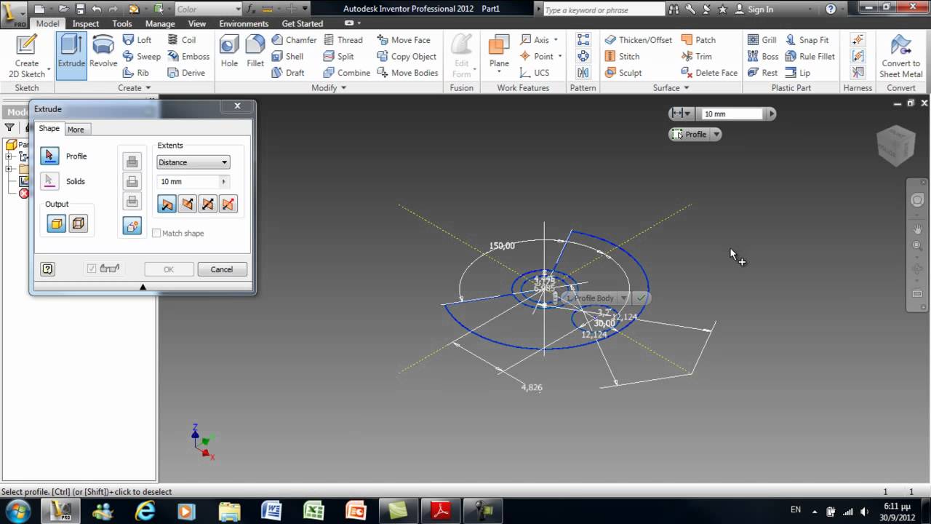
Task: Select the Draft tool
Action: click(x=287, y=72)
